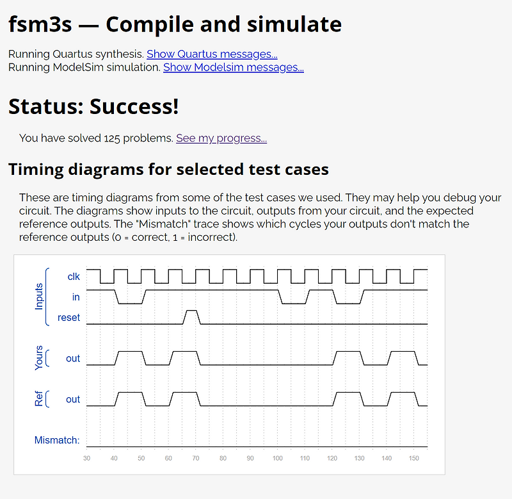Select the "out" label under Yours
The image size is (512, 499).
coord(73,358)
